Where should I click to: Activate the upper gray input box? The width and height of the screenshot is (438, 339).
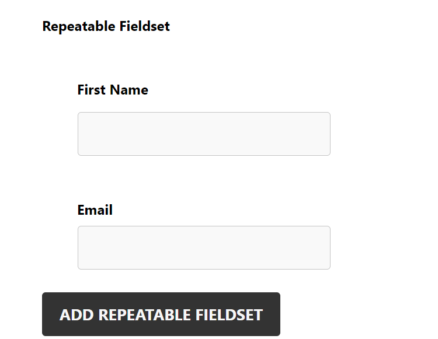[x=204, y=134]
